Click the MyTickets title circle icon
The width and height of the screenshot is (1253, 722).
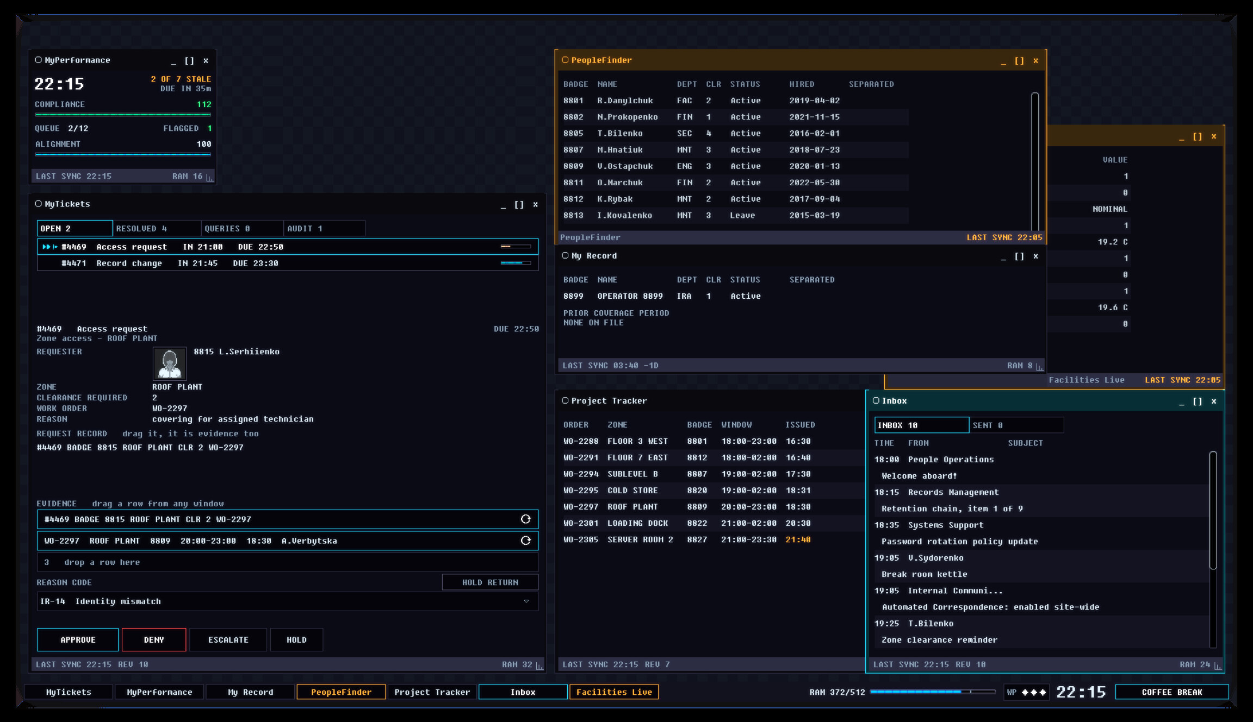[39, 204]
